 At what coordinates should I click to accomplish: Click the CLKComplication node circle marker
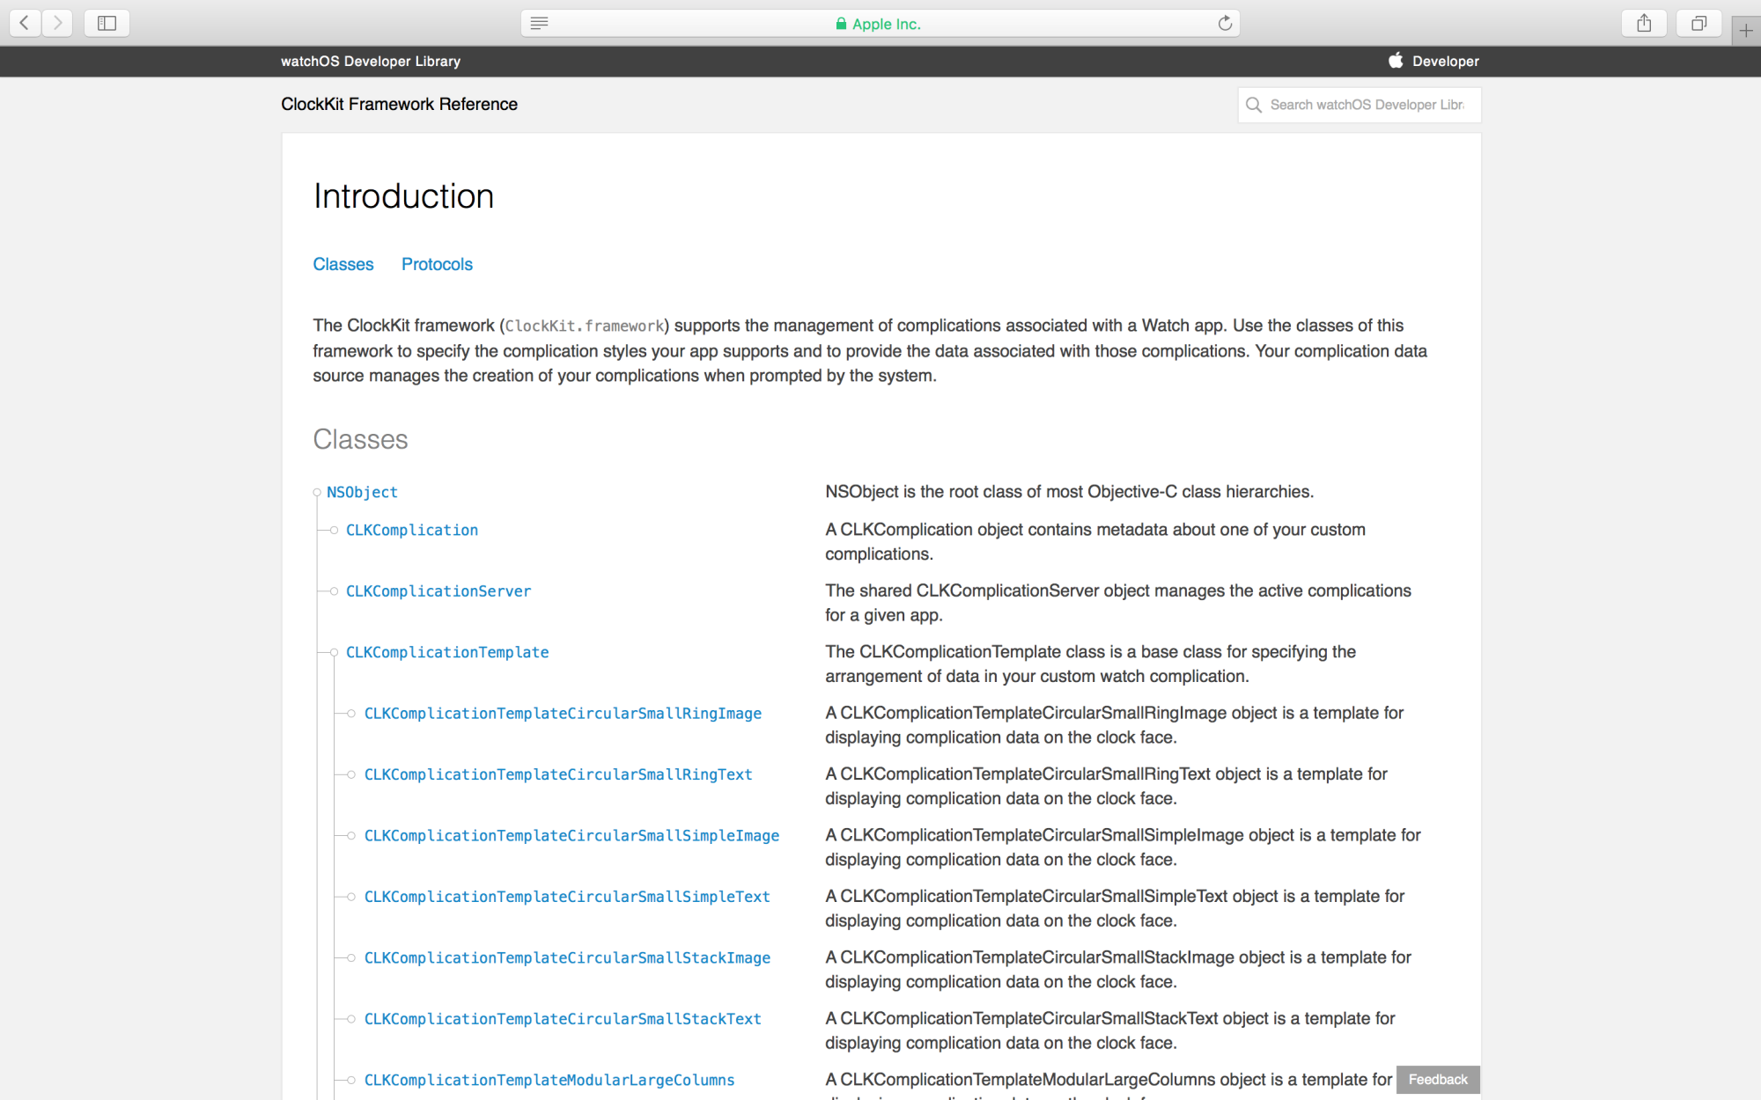(x=334, y=531)
